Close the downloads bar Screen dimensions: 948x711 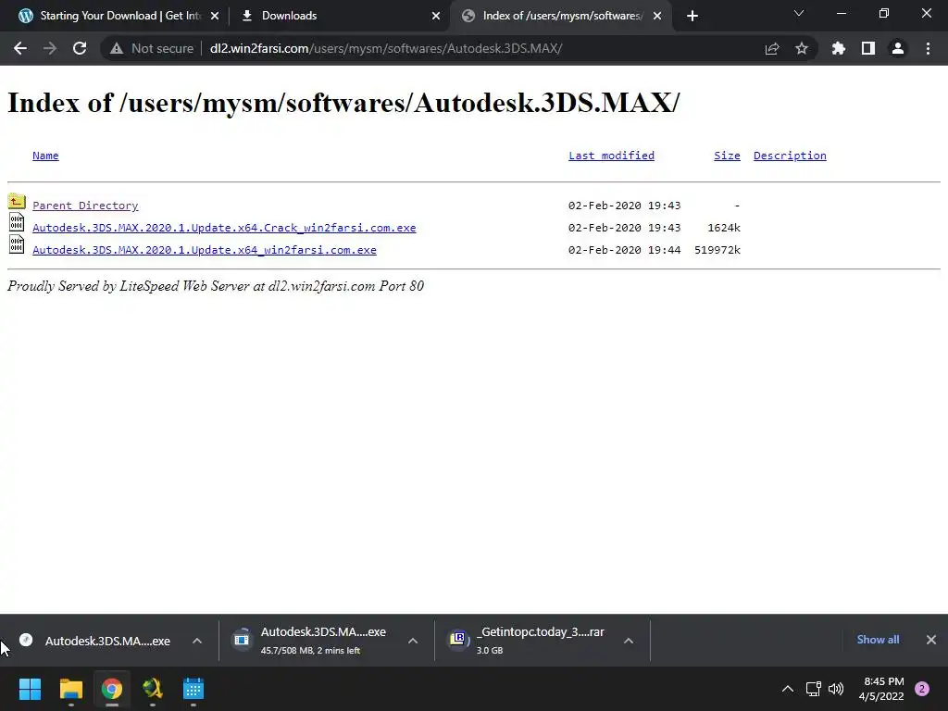coord(931,640)
